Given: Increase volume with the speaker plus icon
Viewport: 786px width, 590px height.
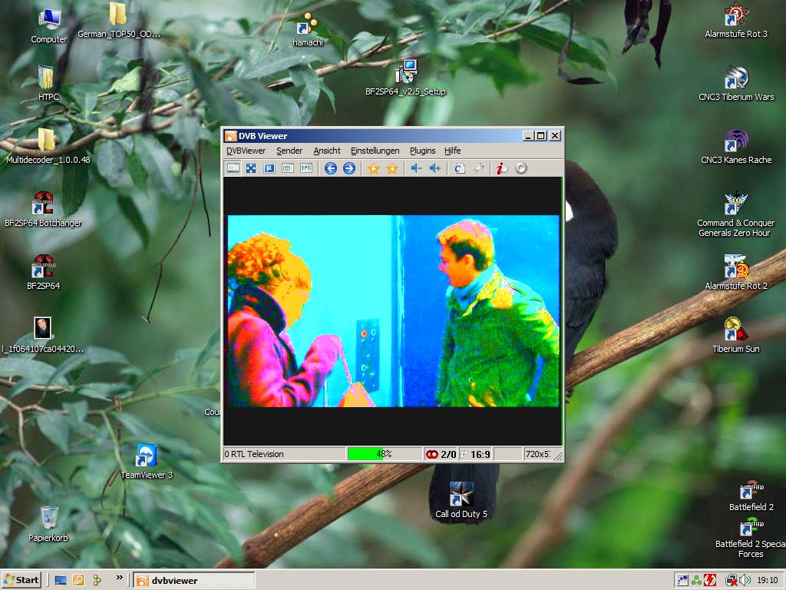Looking at the screenshot, I should point(435,168).
